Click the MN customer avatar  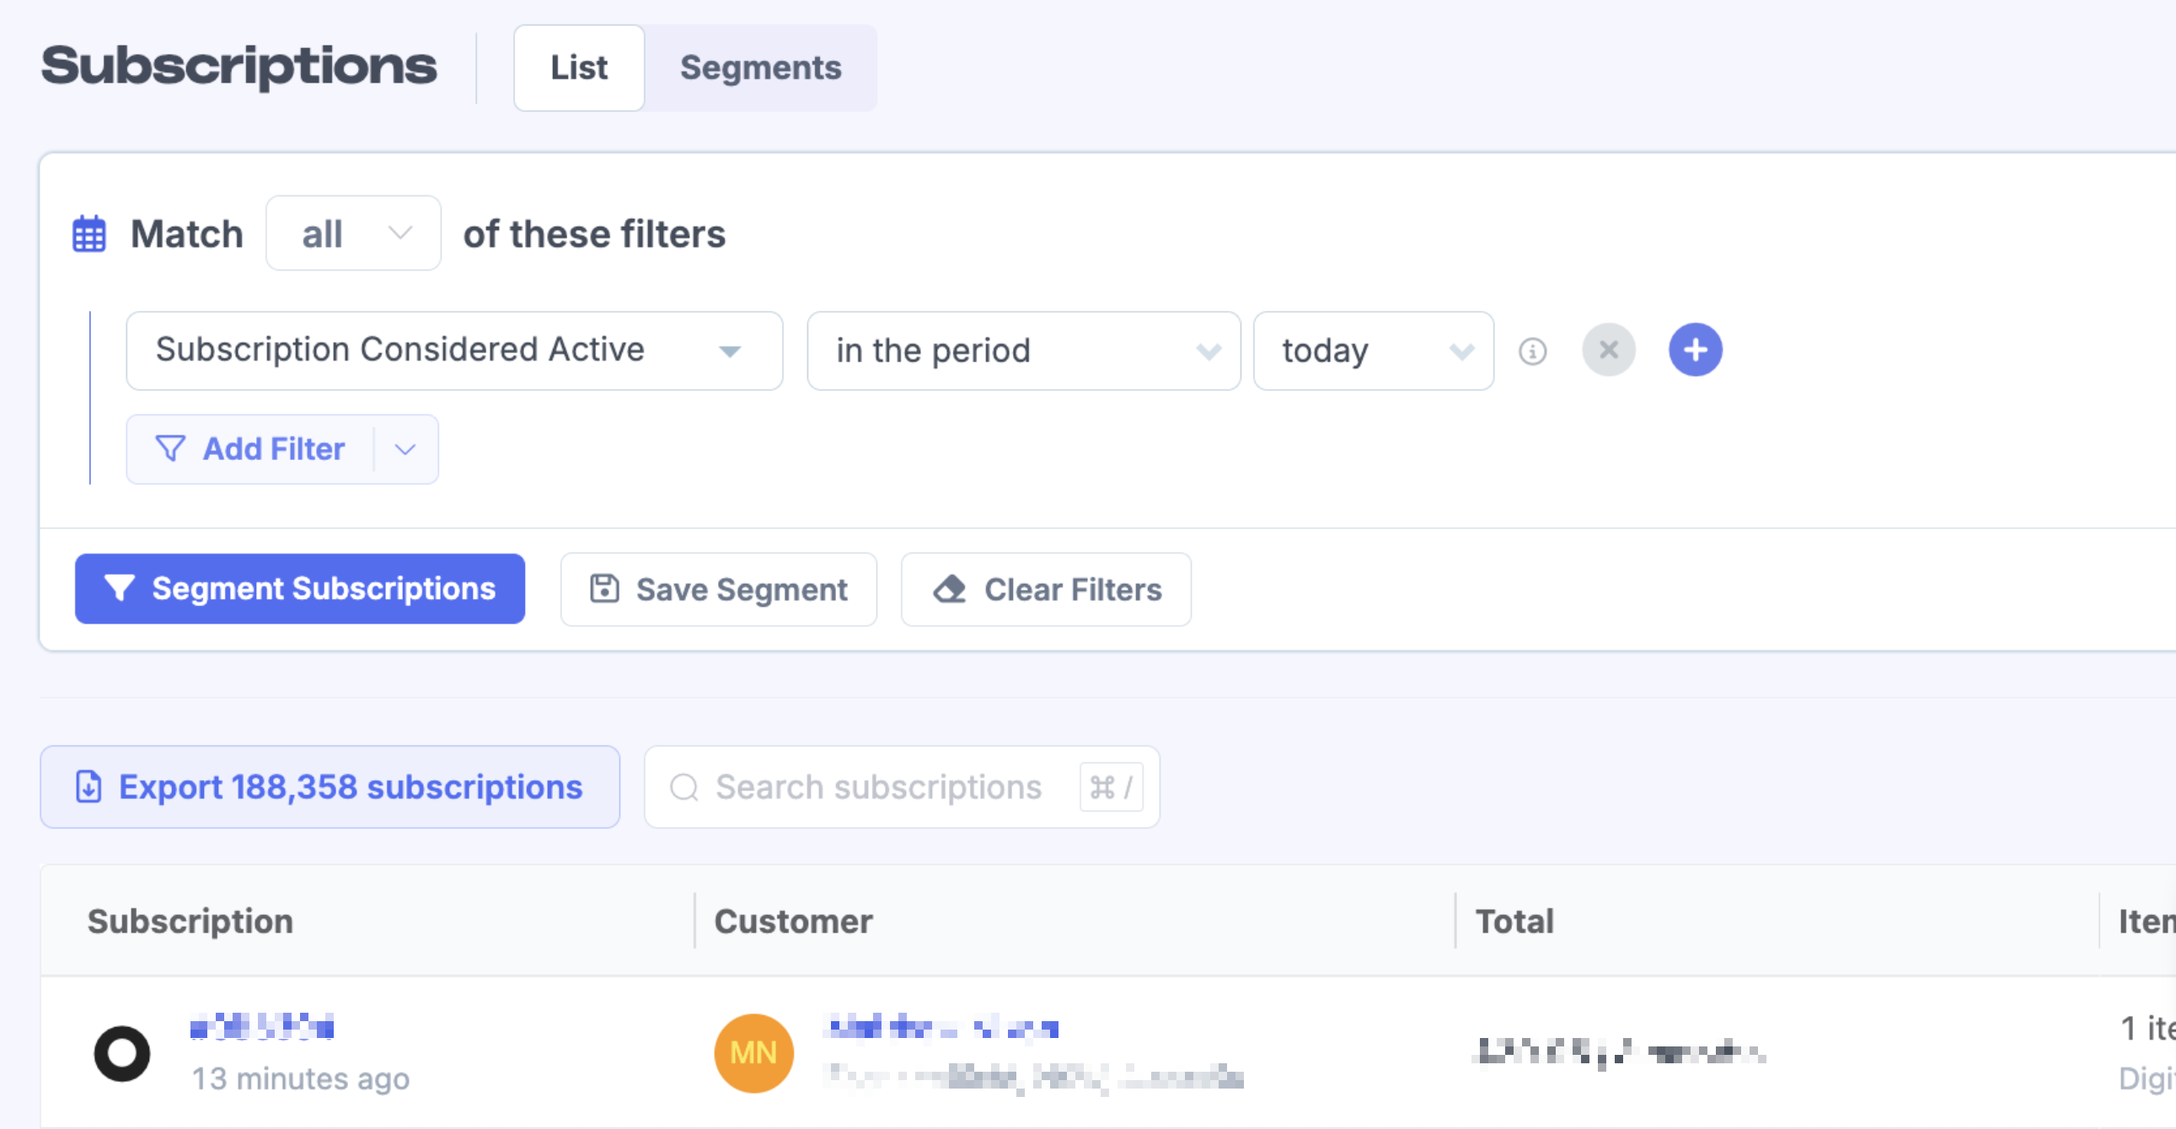pyautogui.click(x=753, y=1053)
